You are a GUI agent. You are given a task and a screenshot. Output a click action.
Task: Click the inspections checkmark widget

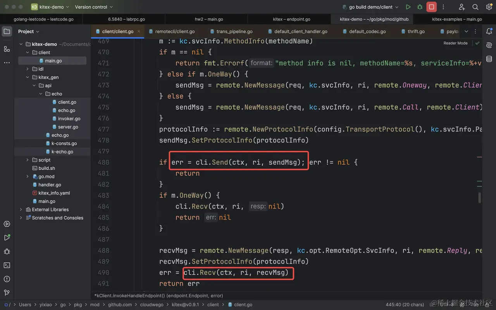[477, 43]
